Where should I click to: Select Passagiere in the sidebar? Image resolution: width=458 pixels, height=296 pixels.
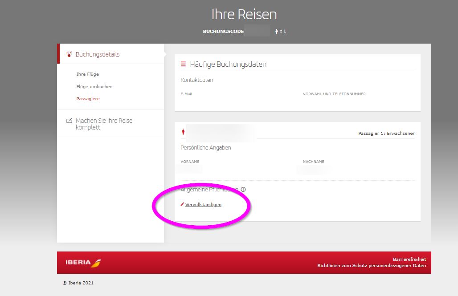coord(88,99)
